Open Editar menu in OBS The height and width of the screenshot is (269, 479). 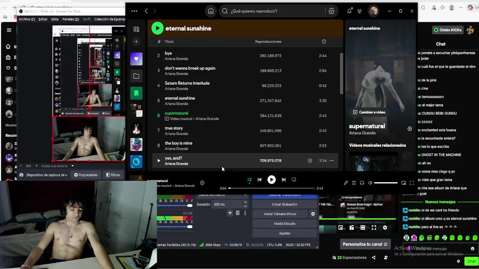(x=43, y=19)
